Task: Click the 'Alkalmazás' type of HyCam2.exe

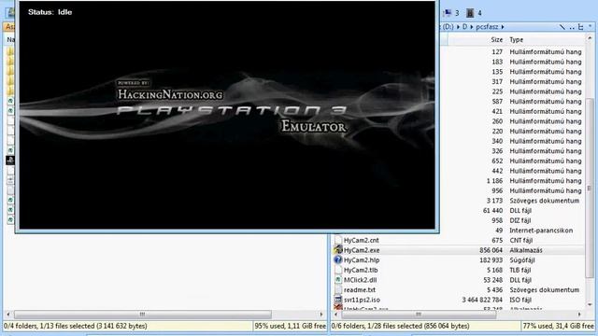Action: click(526, 250)
